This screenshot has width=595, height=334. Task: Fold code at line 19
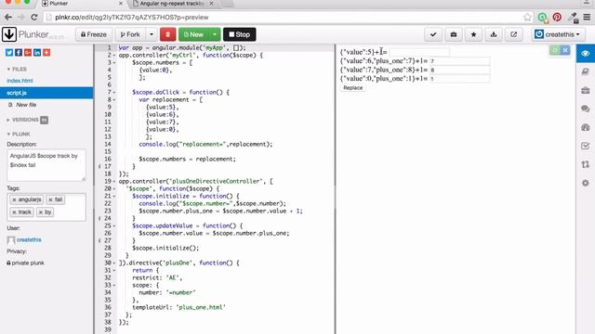(x=114, y=182)
